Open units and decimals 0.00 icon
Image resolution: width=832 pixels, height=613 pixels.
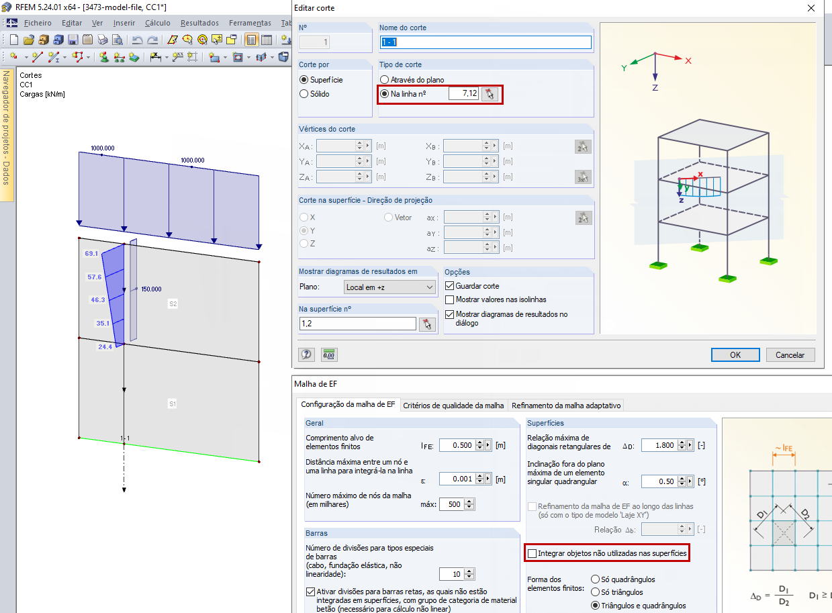[x=329, y=355]
